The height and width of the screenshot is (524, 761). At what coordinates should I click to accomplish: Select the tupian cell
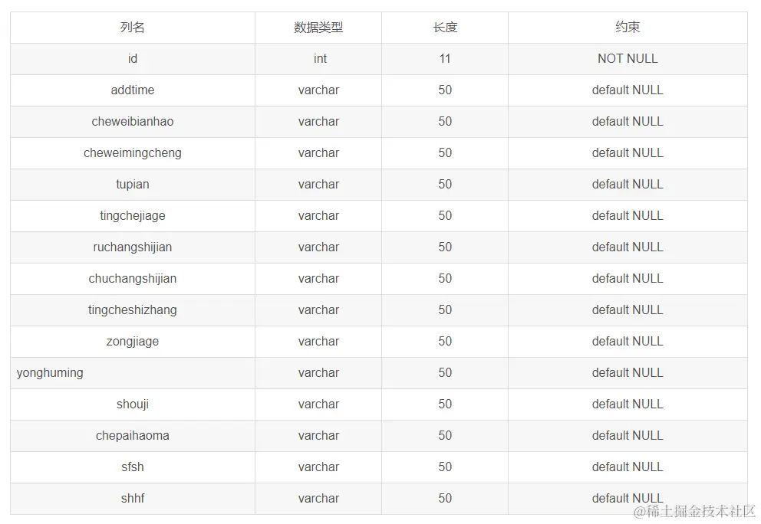point(133,185)
